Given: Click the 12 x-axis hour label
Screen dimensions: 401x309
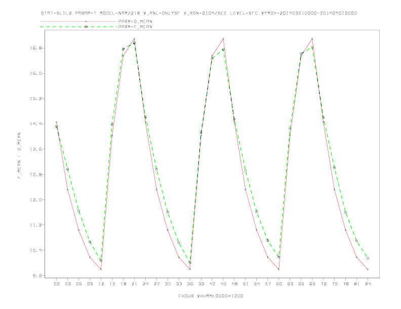Looking at the screenshot, I should [101, 284].
